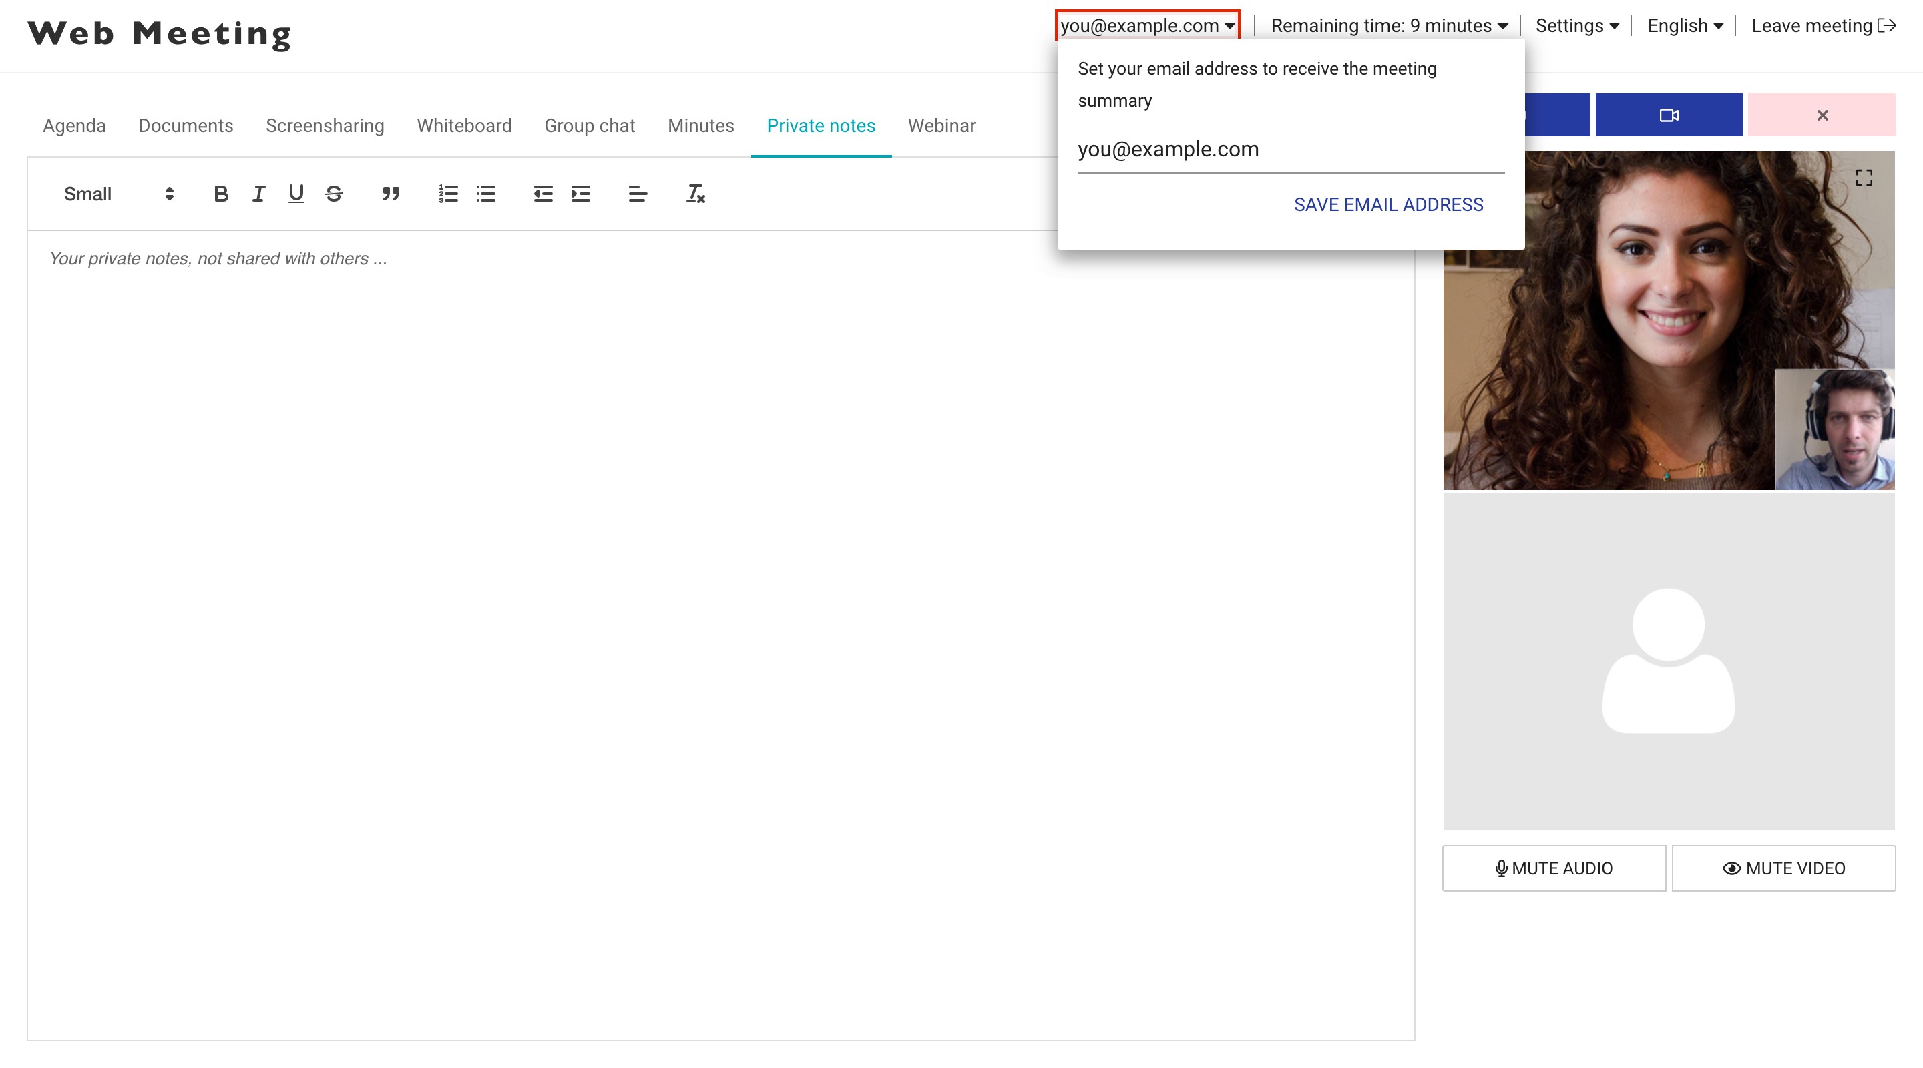Create a numbered list
The image size is (1923, 1068).
click(x=448, y=194)
